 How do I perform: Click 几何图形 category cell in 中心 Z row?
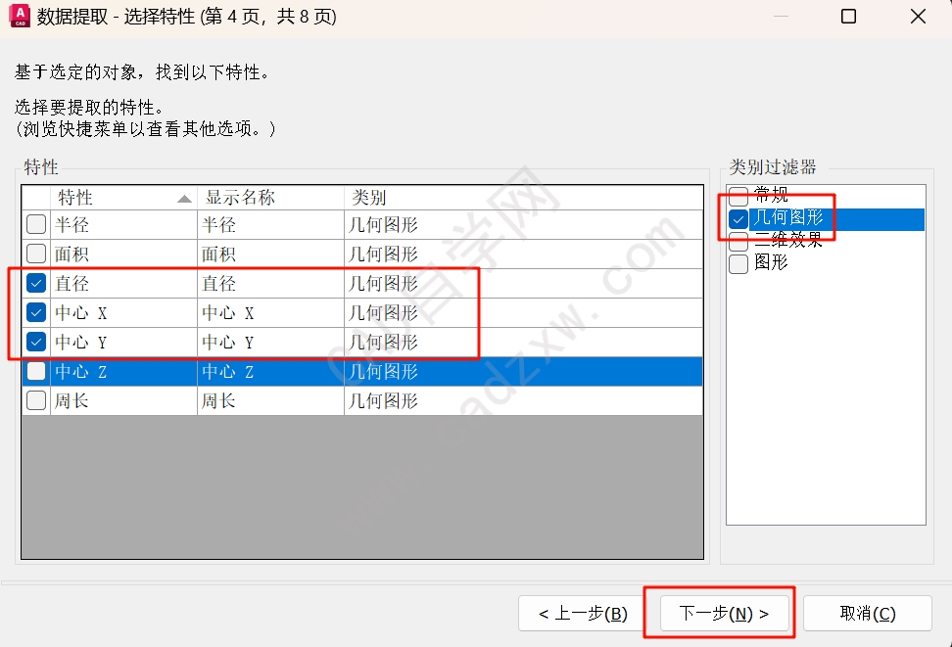tap(523, 371)
